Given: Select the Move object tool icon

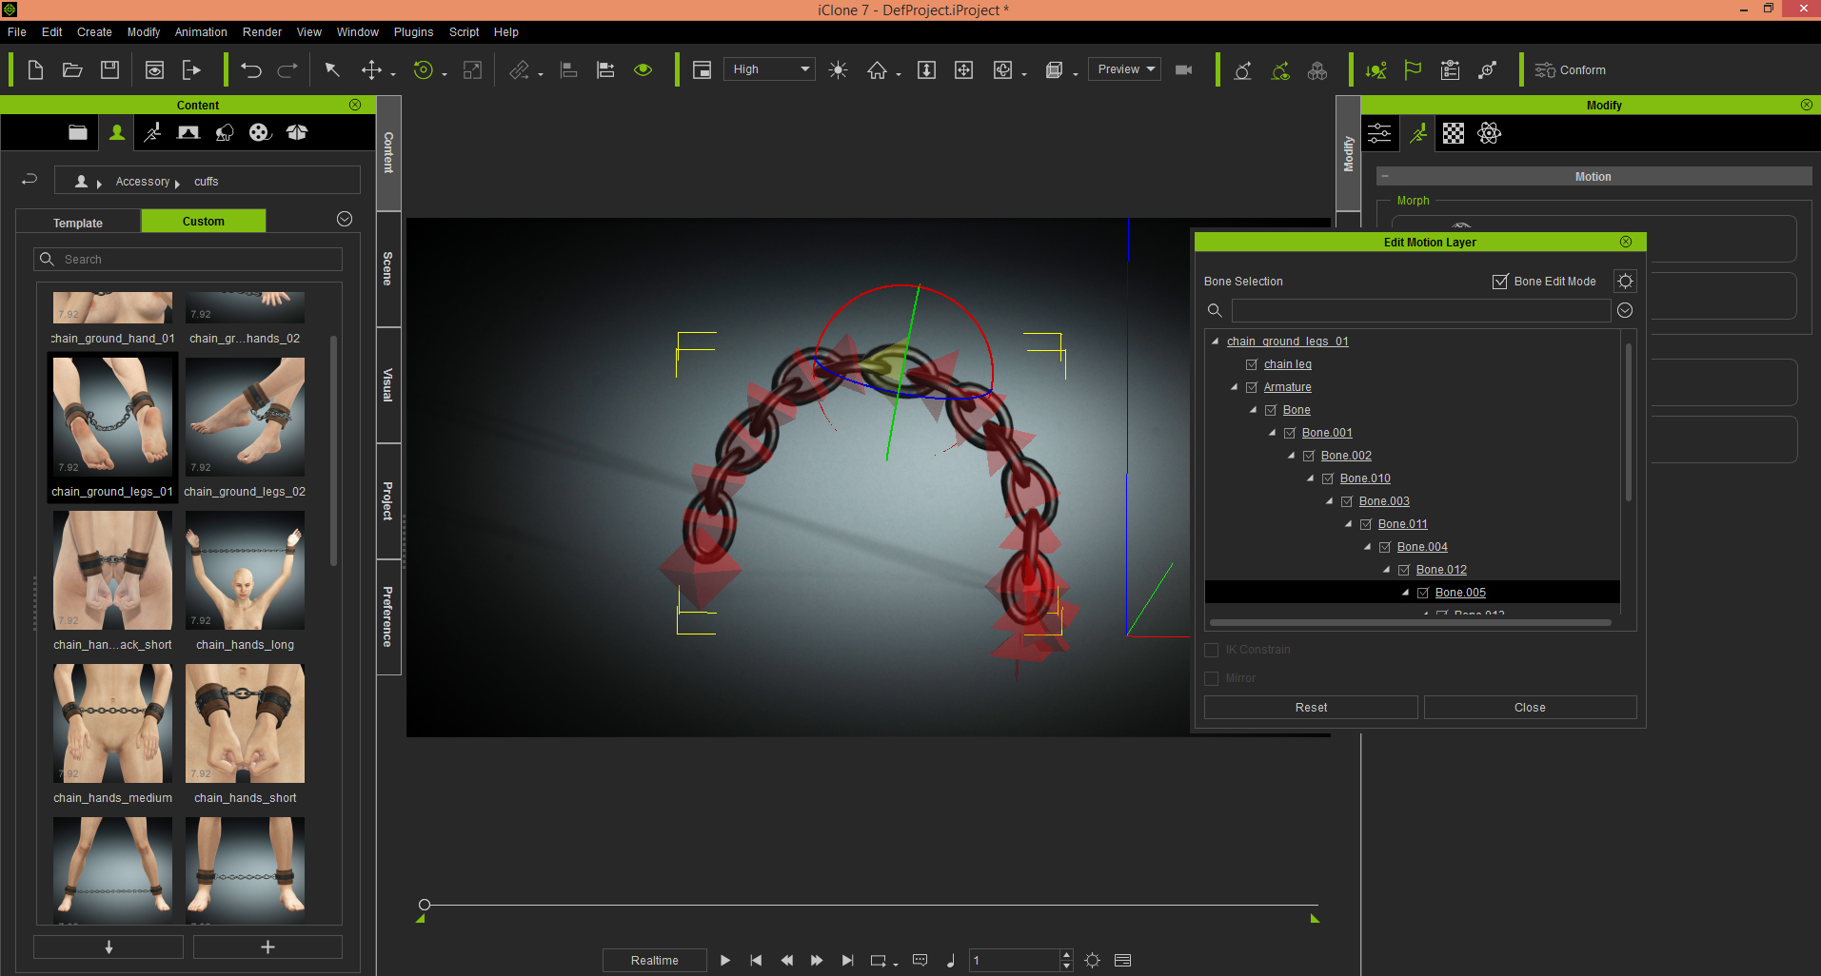Looking at the screenshot, I should coord(371,69).
